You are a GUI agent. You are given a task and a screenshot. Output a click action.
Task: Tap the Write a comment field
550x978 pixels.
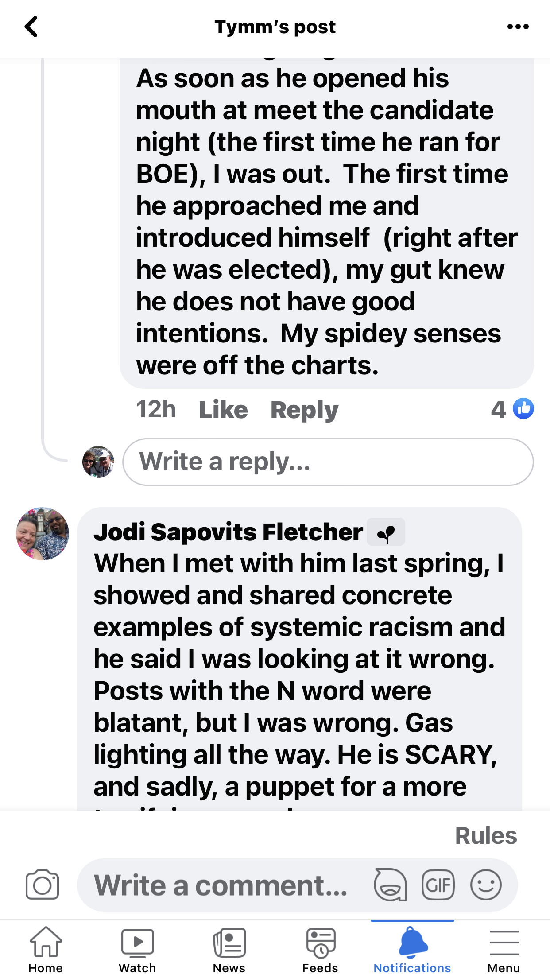[221, 885]
